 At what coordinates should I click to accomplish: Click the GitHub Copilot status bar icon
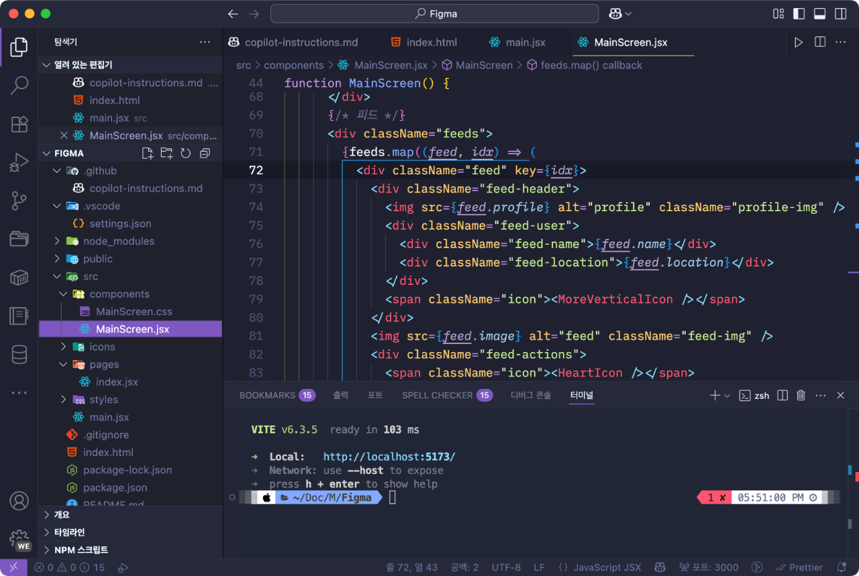click(659, 567)
